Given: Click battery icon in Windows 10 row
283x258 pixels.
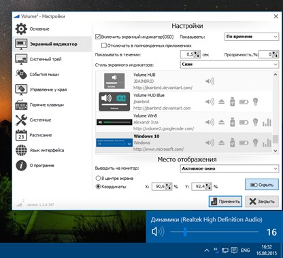Looking at the screenshot, I should tap(244, 143).
